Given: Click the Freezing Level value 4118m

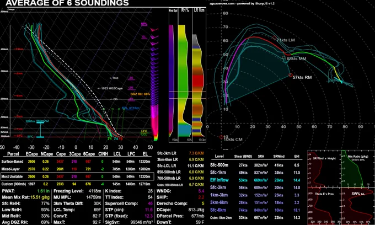Looking at the screenshot, I should click(x=94, y=191).
